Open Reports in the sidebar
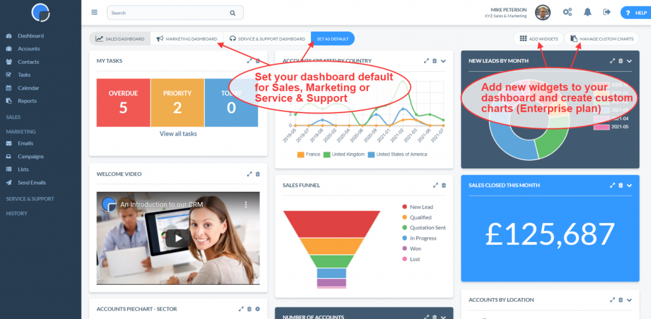The height and width of the screenshot is (319, 651). [27, 101]
